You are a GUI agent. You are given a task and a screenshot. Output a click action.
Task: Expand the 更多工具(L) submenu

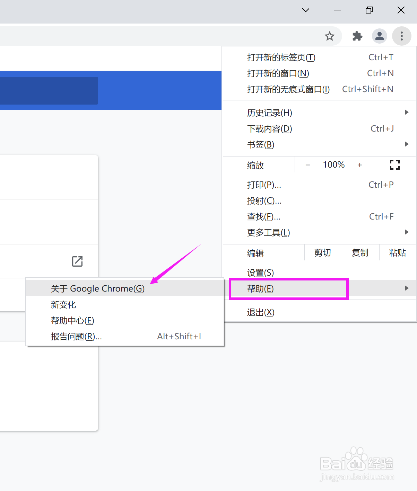[319, 233]
